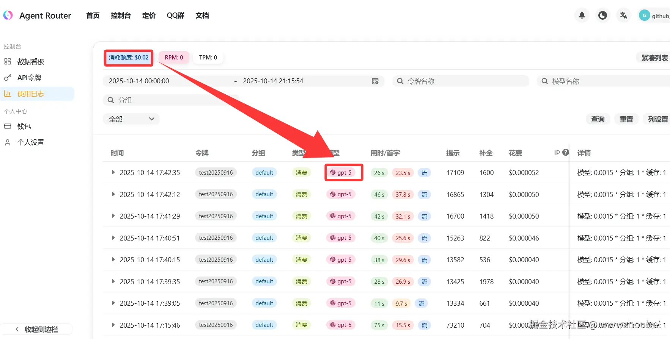Click the 详情 column header
The width and height of the screenshot is (670, 339).
[x=584, y=153]
